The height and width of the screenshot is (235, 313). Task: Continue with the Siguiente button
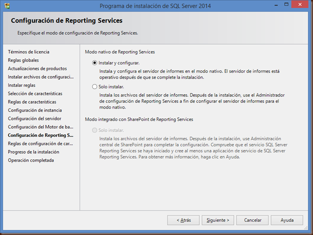pos(218,220)
